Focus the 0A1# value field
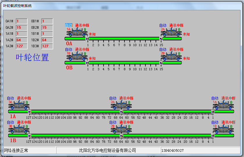Screen dimensions: 244x157 (22, 21)
